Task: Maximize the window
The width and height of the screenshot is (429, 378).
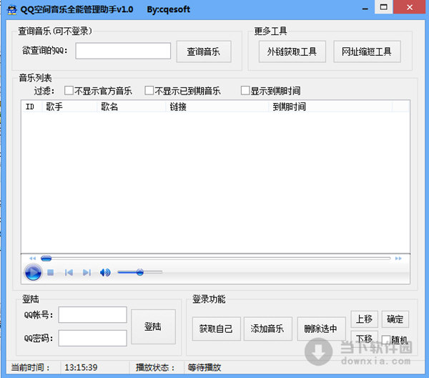Action: [384, 7]
